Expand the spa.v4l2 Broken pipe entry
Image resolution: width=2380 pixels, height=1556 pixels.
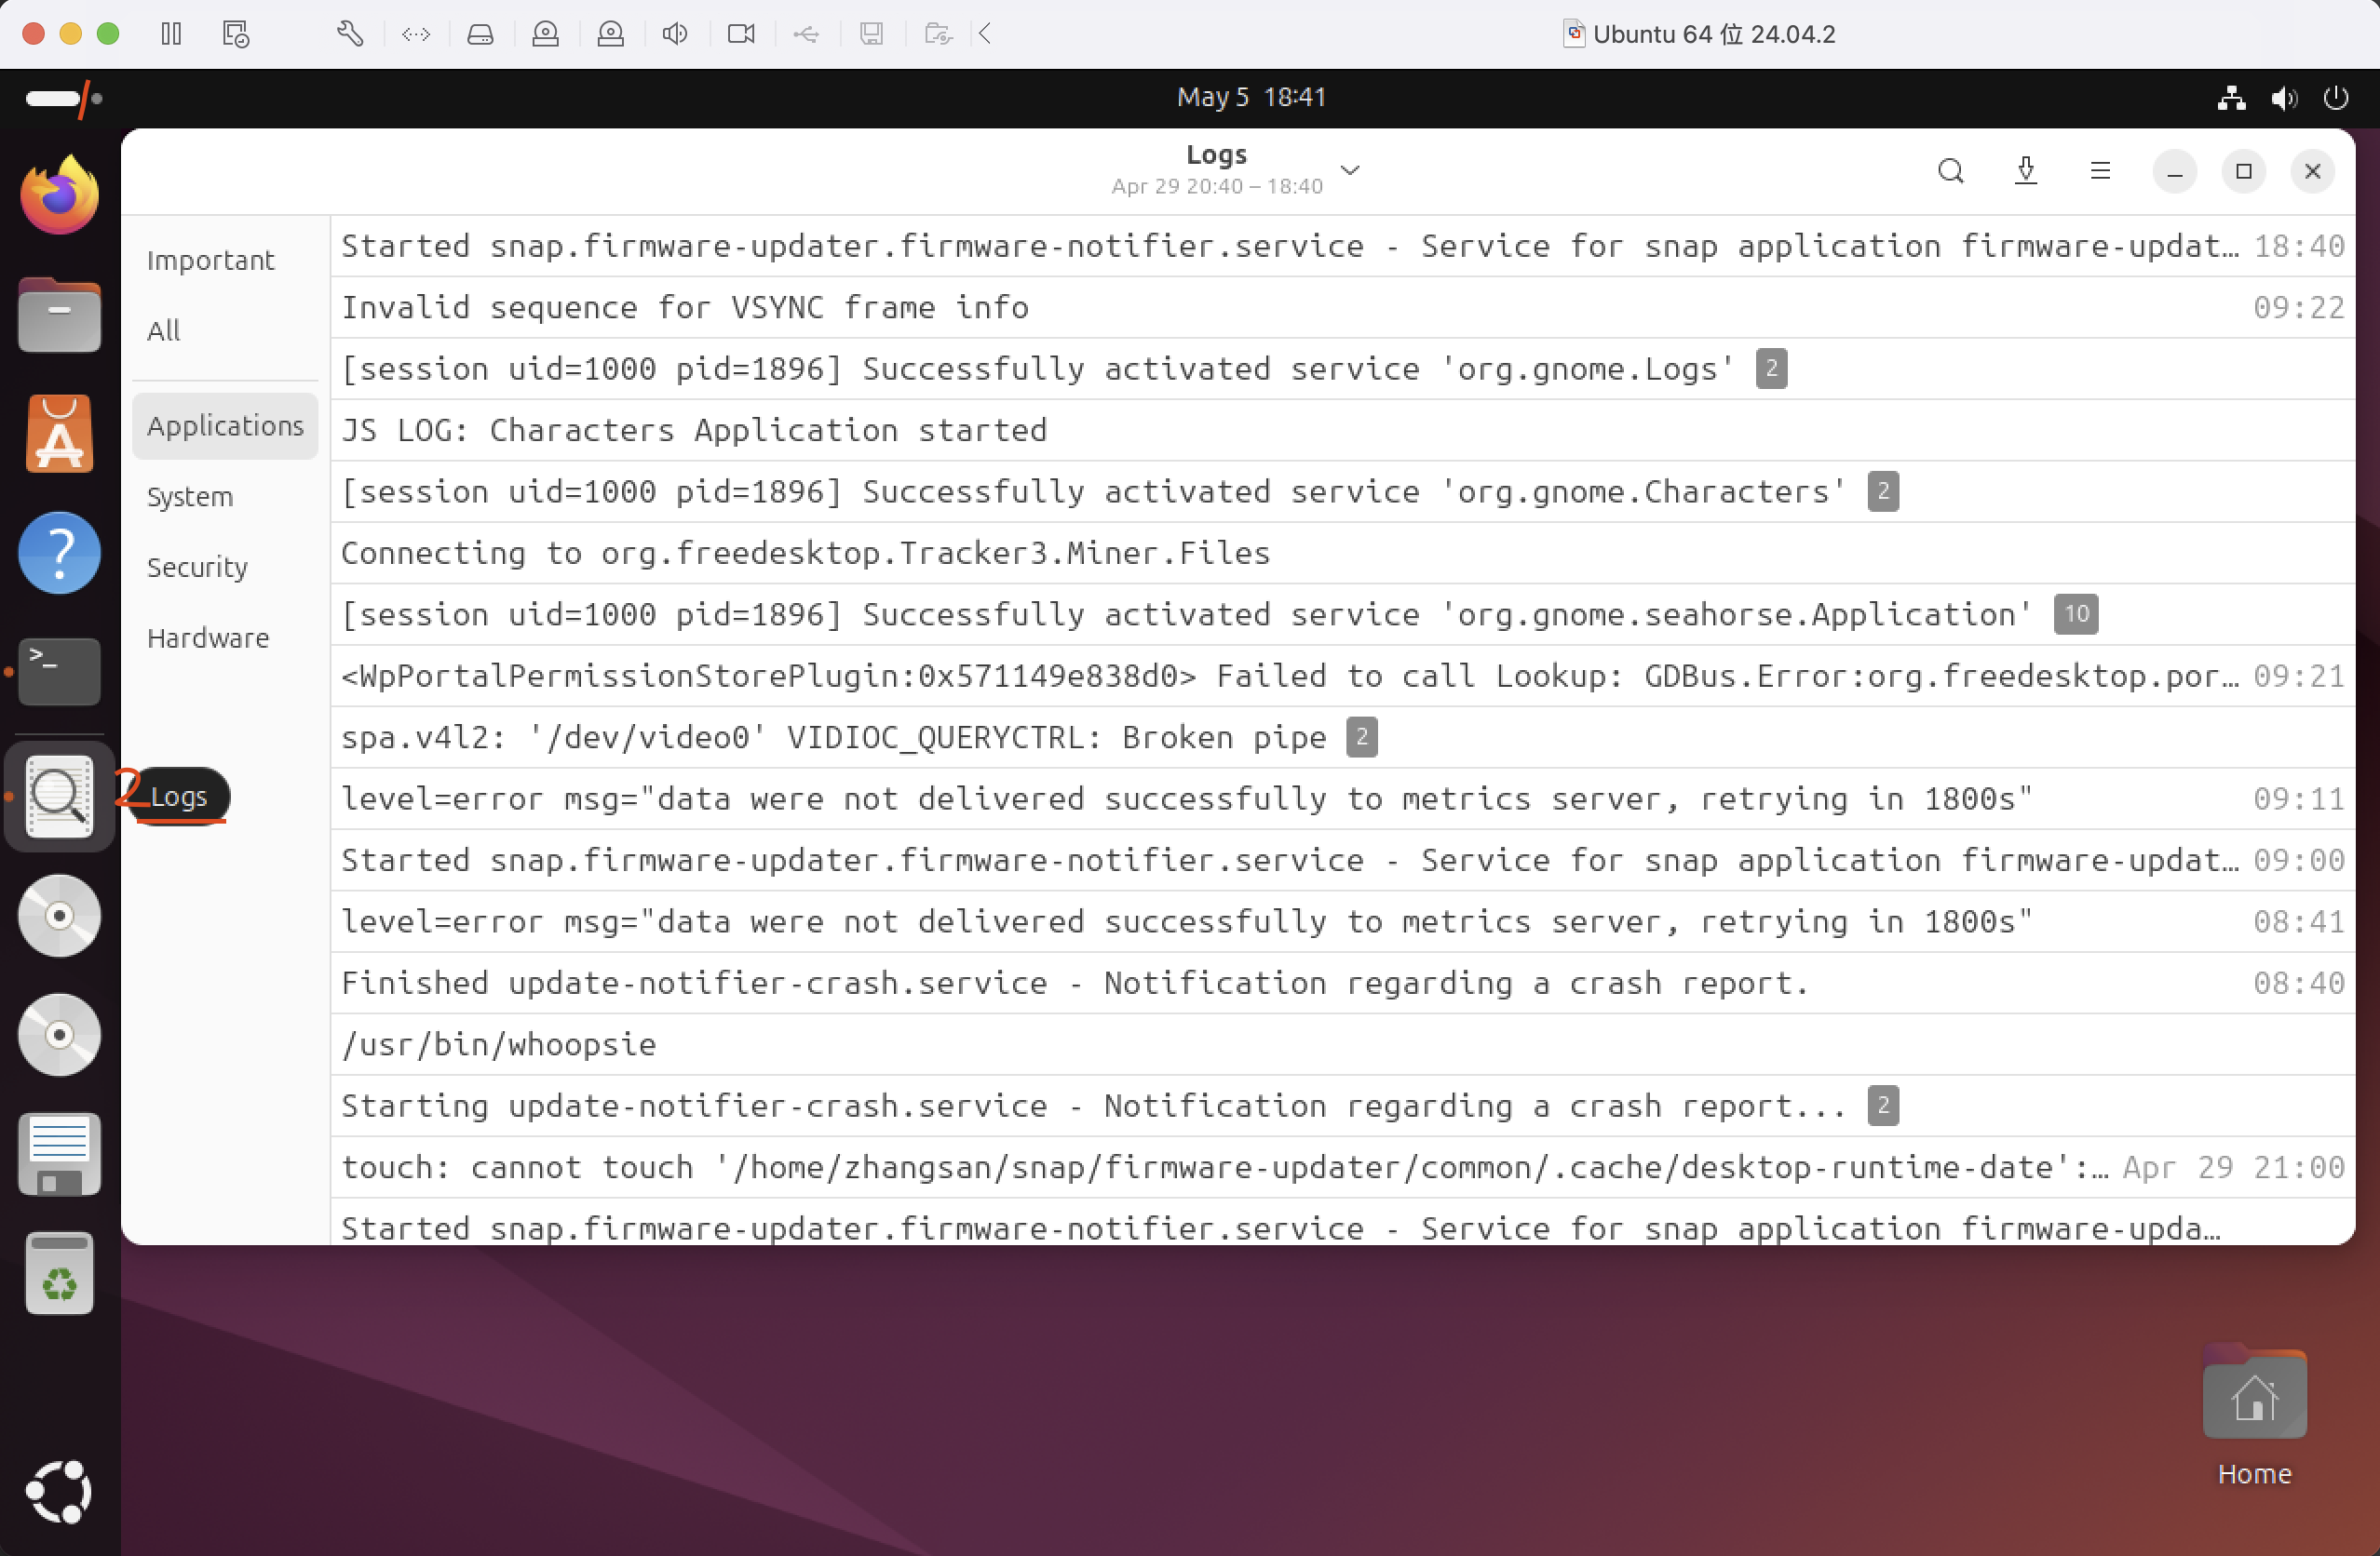(833, 738)
